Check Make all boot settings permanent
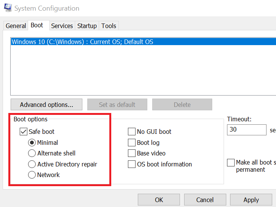The height and width of the screenshot is (207, 276). point(231,163)
